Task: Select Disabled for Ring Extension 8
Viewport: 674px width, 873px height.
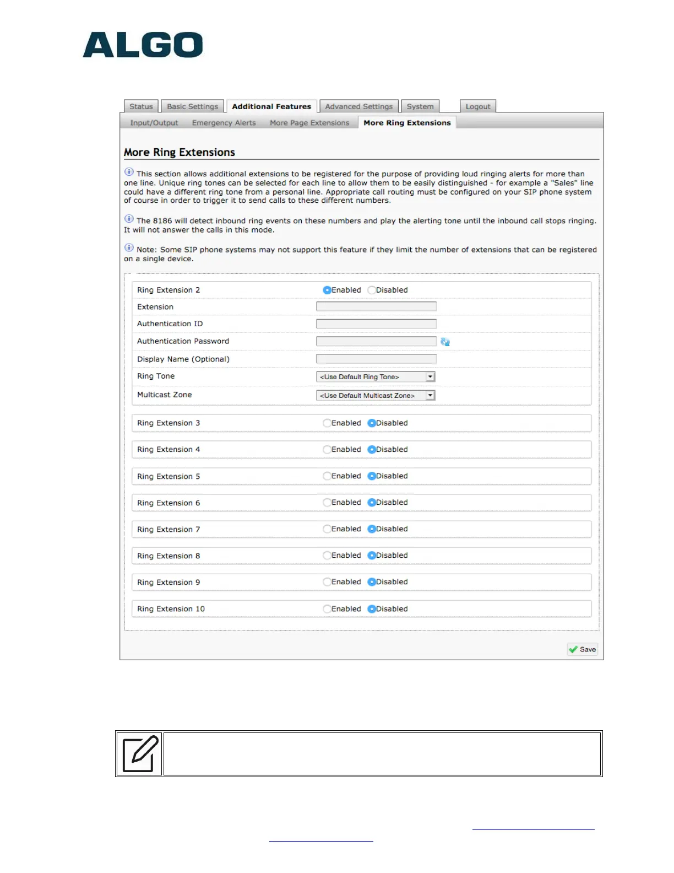Action: (372, 555)
